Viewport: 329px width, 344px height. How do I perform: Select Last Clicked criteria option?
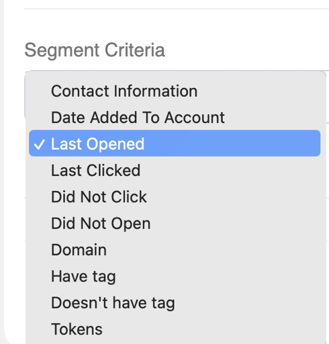tap(175, 171)
